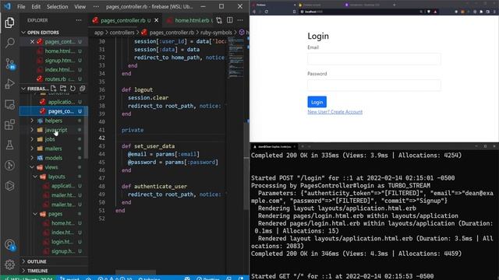This screenshot has height=280, width=499.
Task: Click the Email input field
Action: click(374, 59)
